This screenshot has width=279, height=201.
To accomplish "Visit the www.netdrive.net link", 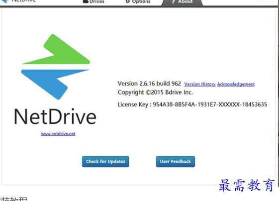I will click(x=58, y=134).
